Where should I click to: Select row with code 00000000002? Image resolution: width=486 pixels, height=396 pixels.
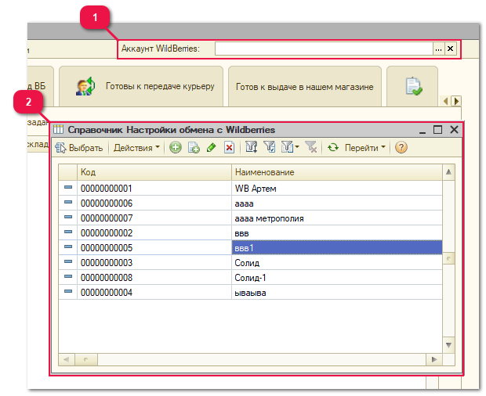pos(250,233)
